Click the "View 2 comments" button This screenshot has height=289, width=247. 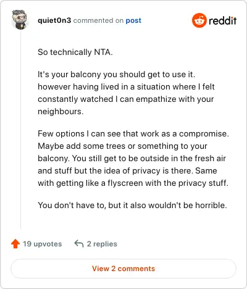point(124,269)
